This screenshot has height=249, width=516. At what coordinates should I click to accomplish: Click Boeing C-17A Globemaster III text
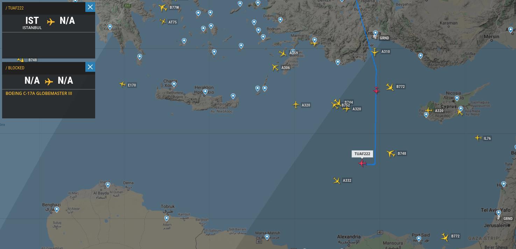[39, 94]
